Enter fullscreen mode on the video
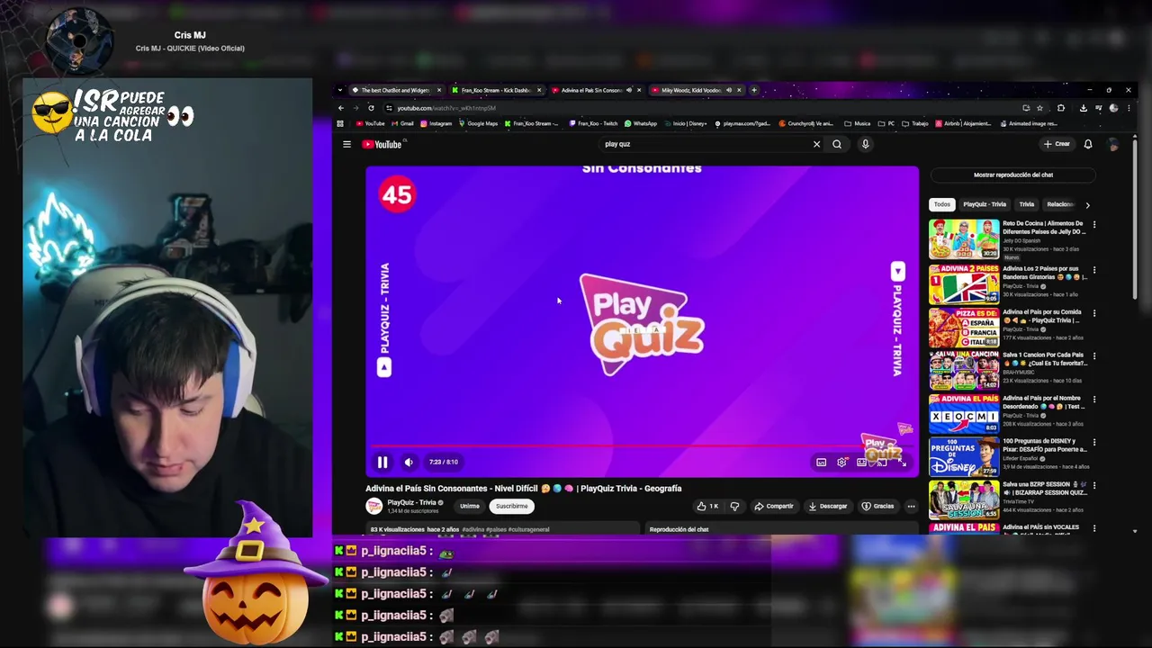 tap(903, 462)
